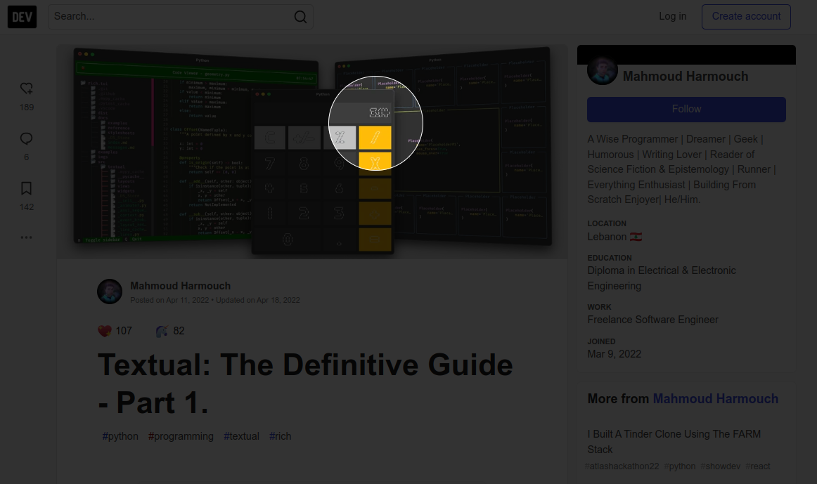Click the profile avatar in the sidebar card

(x=603, y=70)
